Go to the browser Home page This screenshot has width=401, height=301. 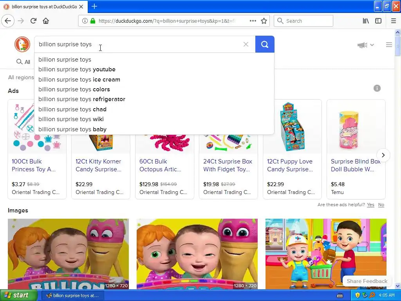point(46,21)
